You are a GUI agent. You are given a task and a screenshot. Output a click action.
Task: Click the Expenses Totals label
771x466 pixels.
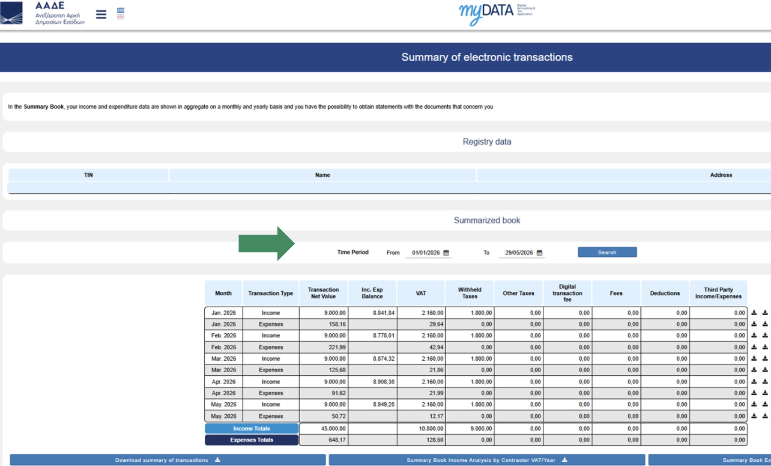click(251, 440)
